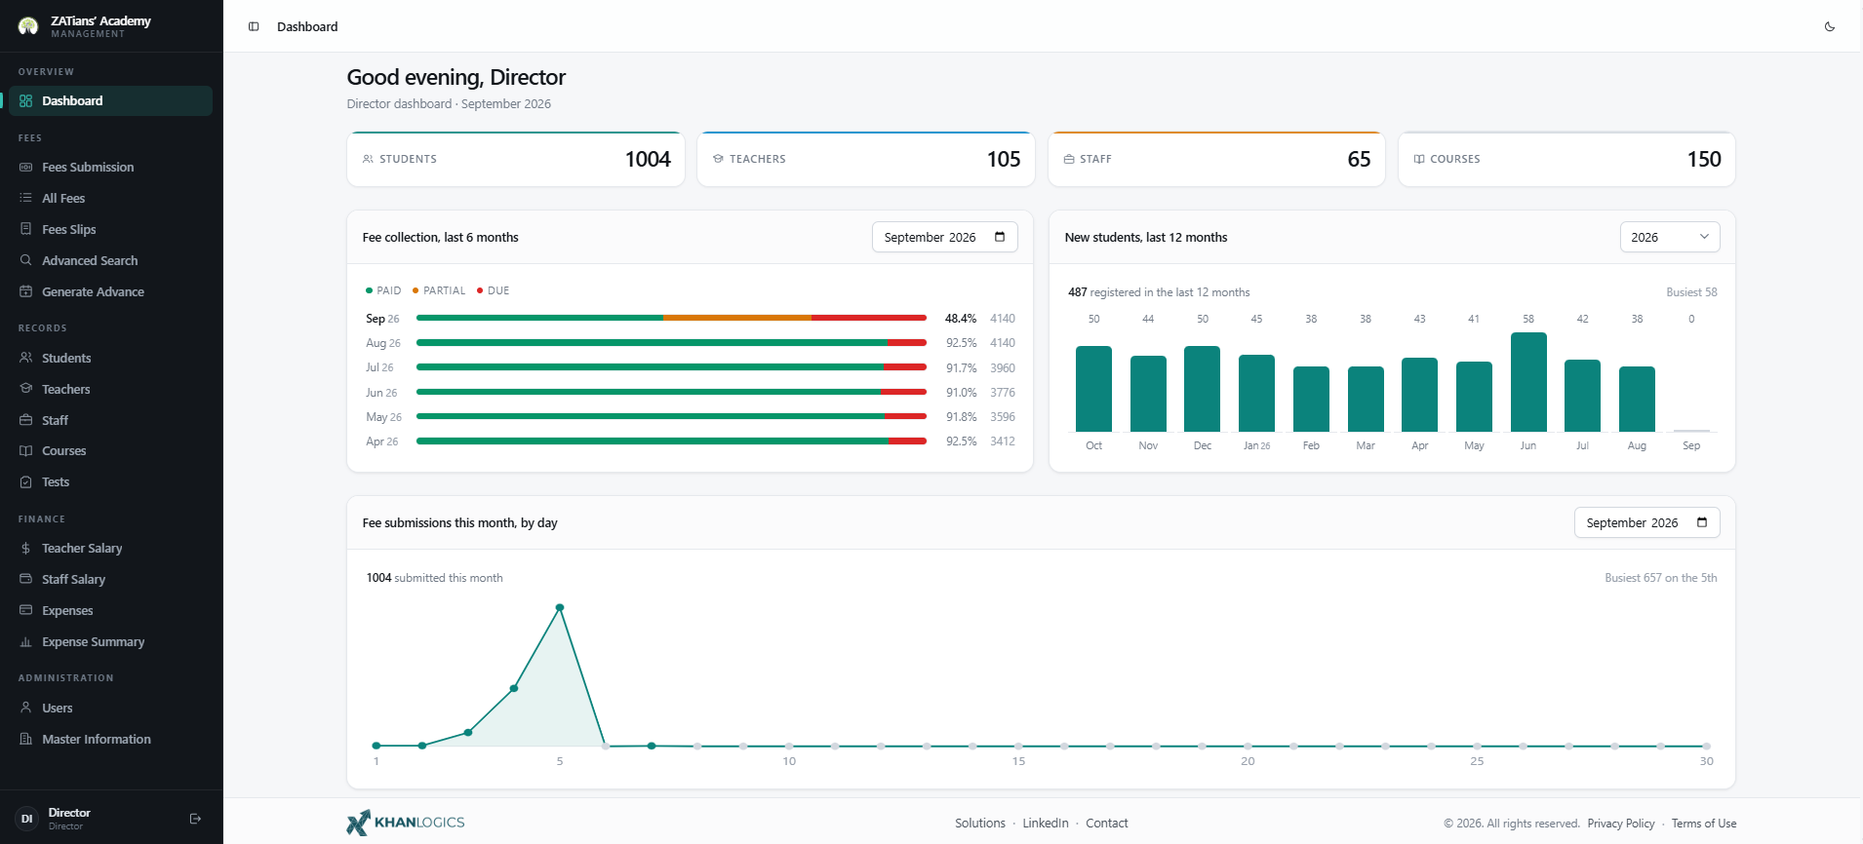
Task: Click the Teachers graduation cap icon
Action: [x=26, y=389]
